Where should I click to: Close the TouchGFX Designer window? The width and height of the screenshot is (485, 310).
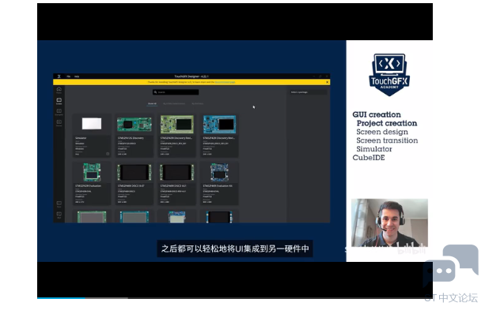327,77
